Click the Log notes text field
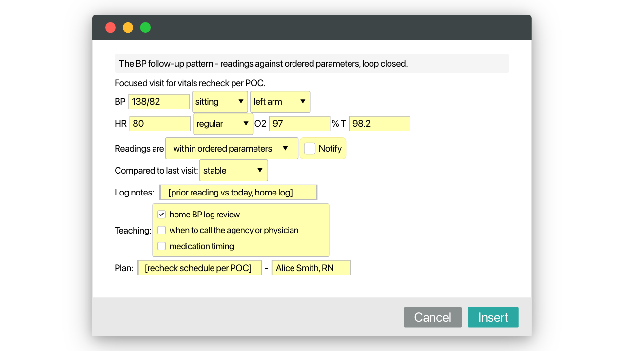This screenshot has width=624, height=351. click(238, 193)
